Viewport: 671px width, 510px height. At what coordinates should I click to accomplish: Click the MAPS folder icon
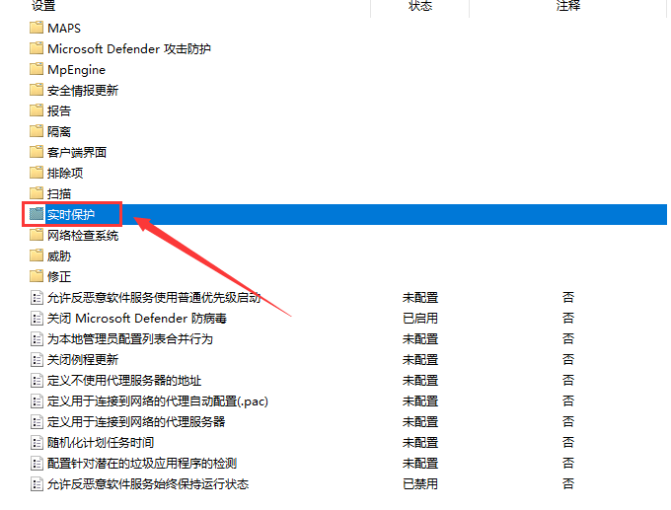[37, 28]
